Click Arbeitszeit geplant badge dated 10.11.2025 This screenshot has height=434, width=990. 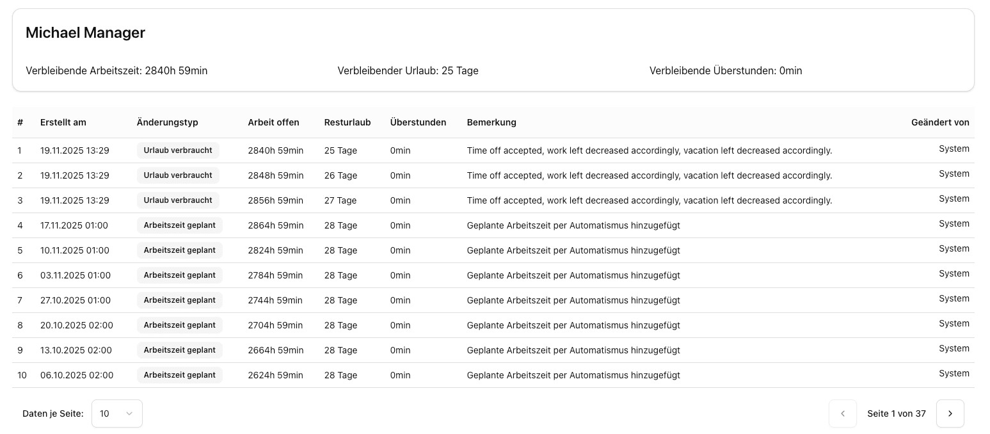pyautogui.click(x=180, y=250)
